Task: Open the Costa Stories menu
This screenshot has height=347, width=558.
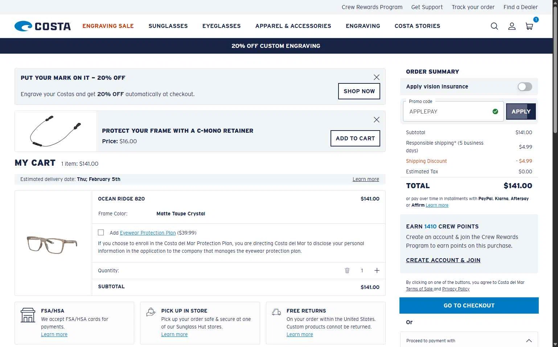Action: 417,26
